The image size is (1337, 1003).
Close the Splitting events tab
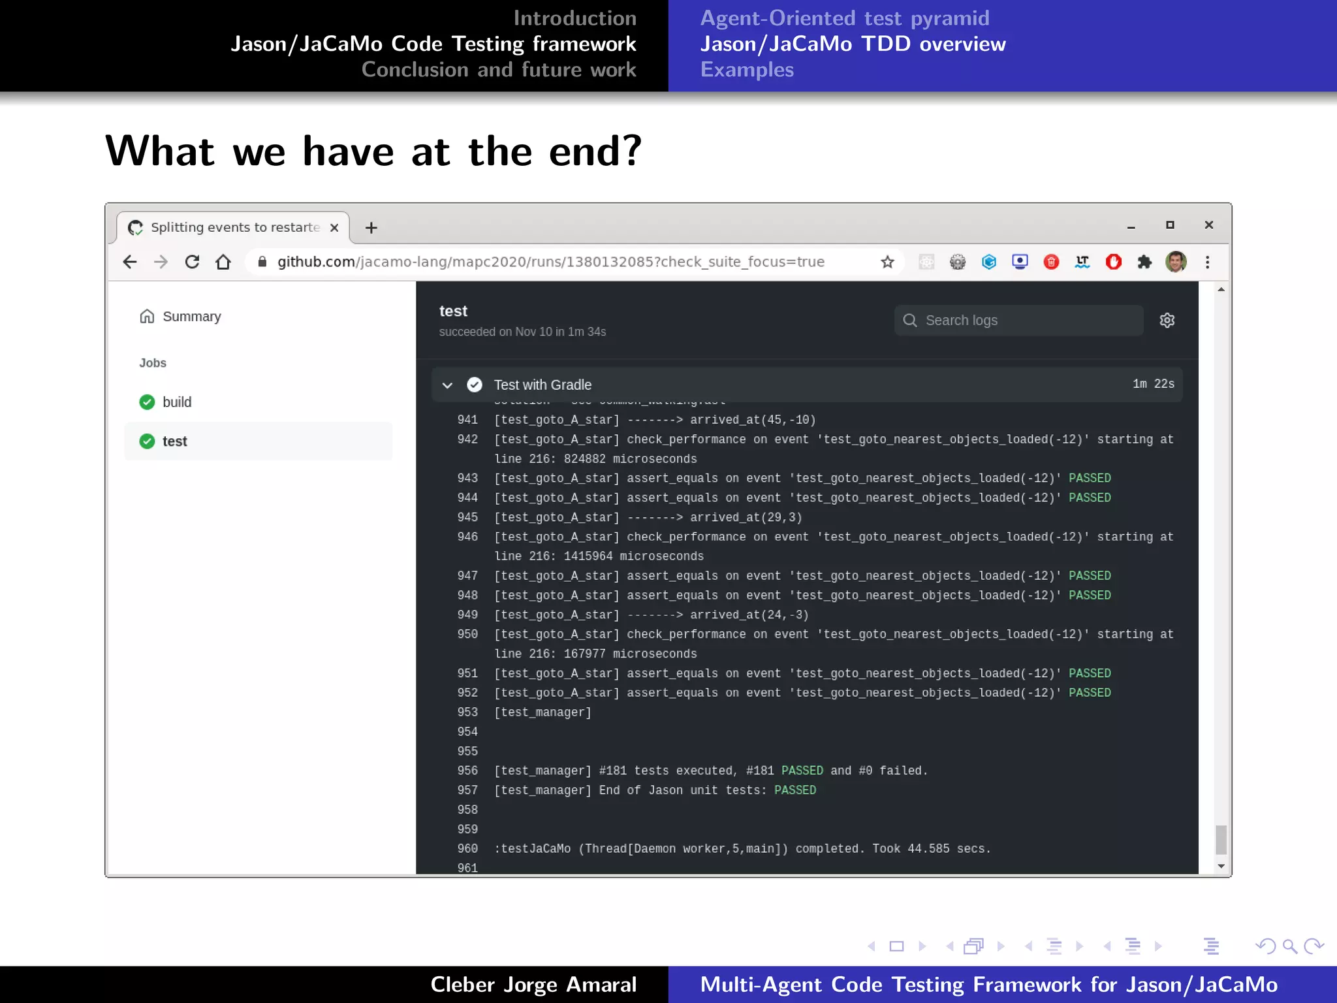(334, 227)
